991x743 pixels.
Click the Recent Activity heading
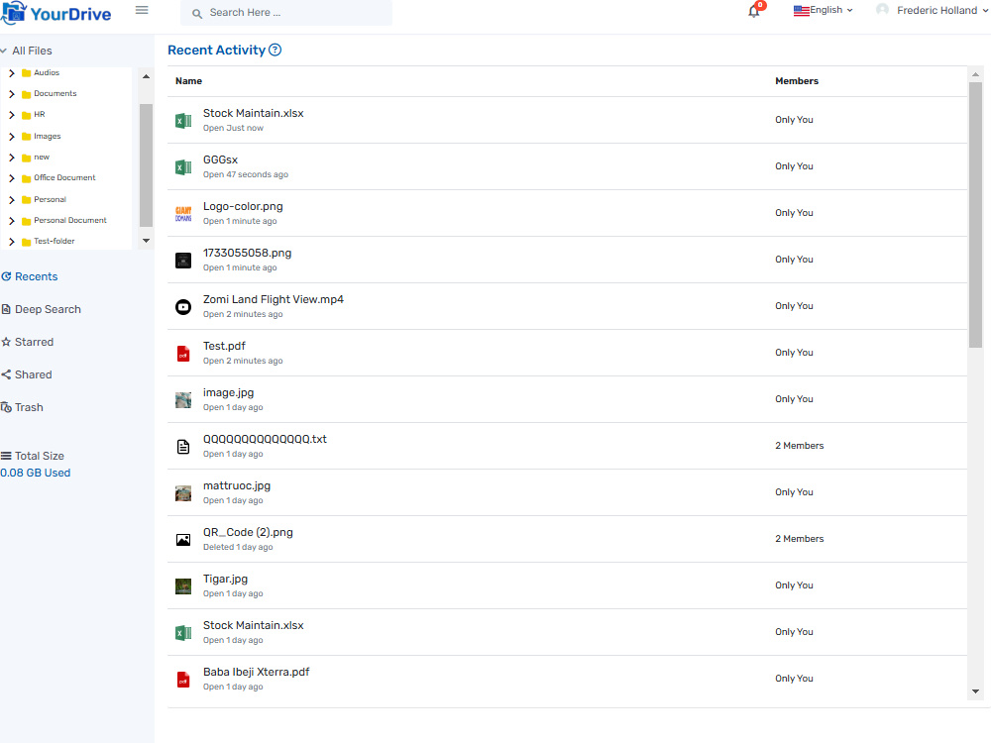tap(216, 51)
